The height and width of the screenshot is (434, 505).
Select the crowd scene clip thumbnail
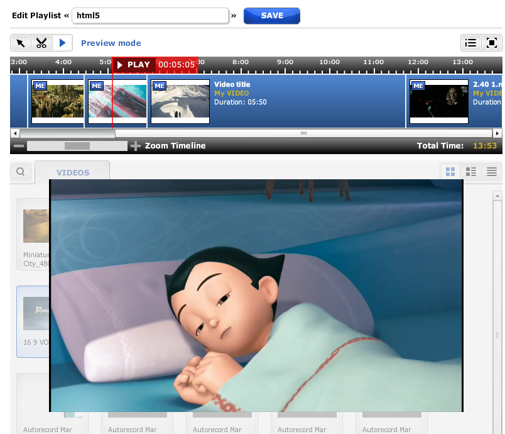[x=58, y=101]
